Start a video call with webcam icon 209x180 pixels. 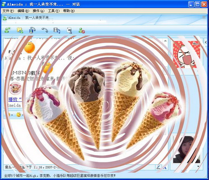[x=32, y=30]
